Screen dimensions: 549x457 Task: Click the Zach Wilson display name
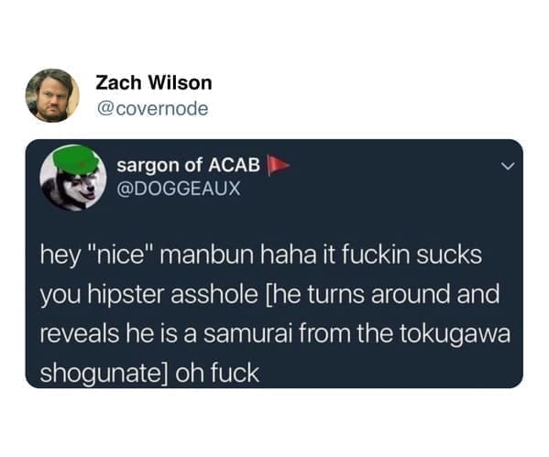tap(154, 83)
